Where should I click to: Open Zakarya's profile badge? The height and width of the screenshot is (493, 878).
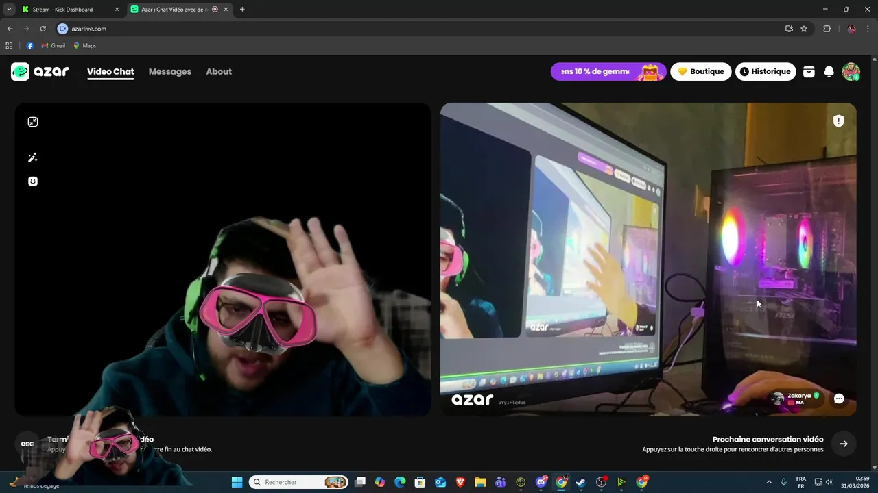click(x=796, y=399)
